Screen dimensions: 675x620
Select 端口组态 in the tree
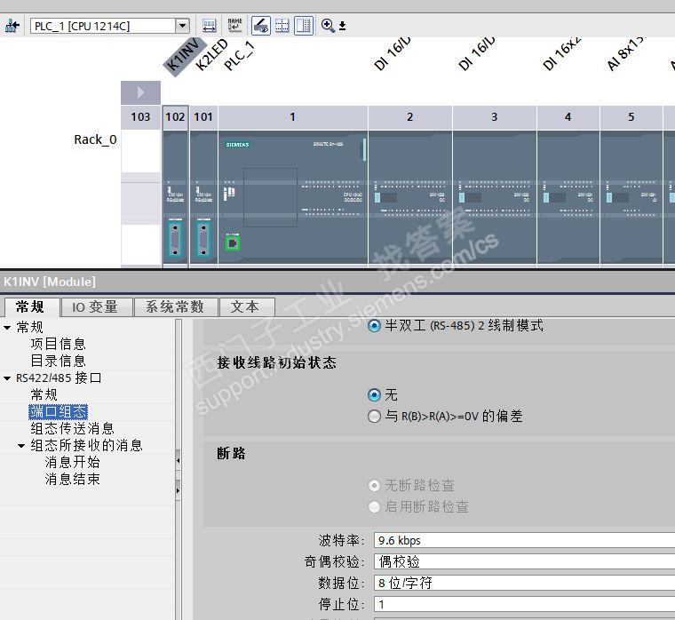[58, 411]
